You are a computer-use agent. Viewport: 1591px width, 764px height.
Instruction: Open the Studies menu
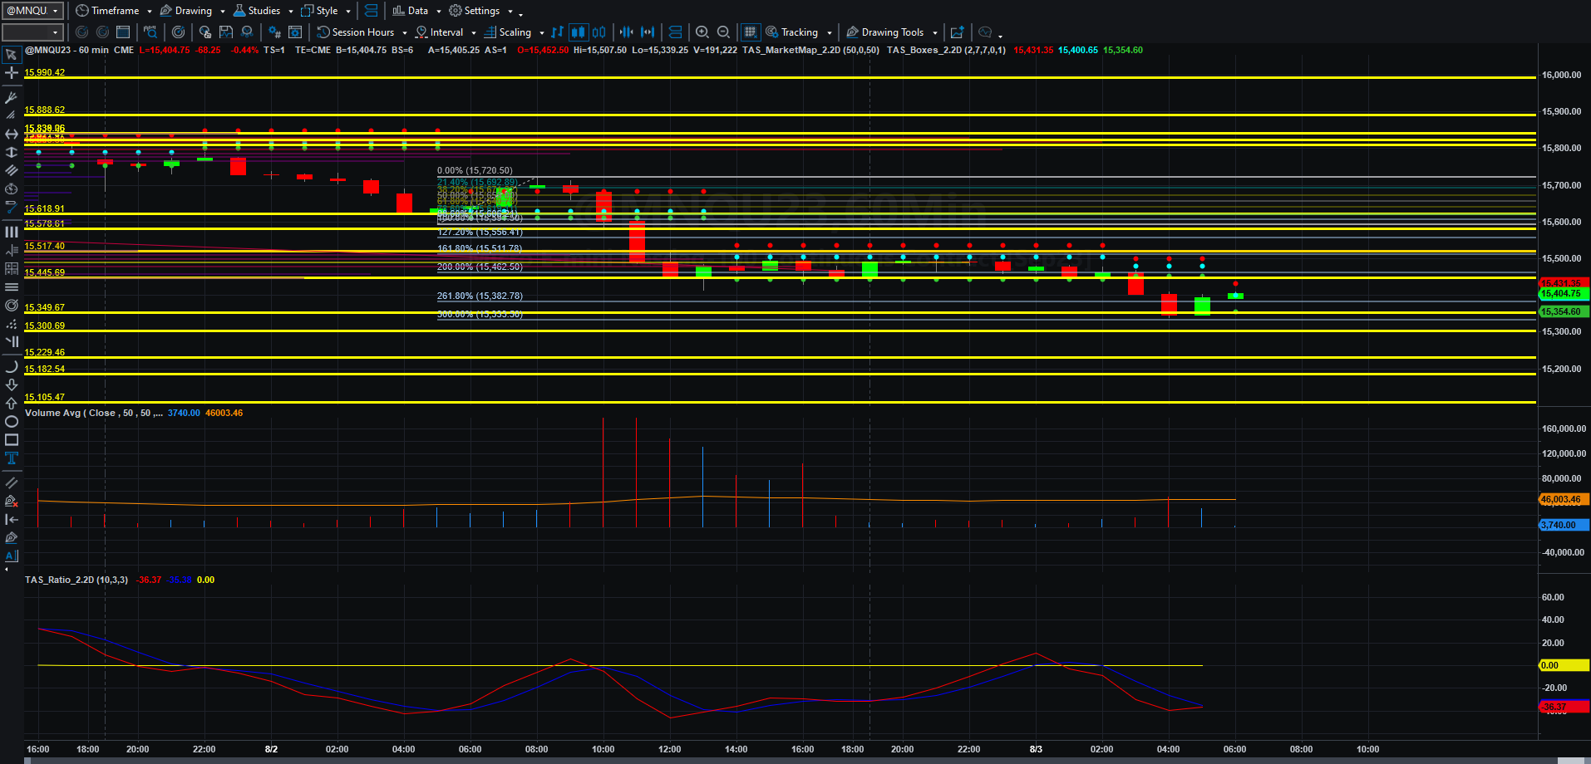coord(263,11)
